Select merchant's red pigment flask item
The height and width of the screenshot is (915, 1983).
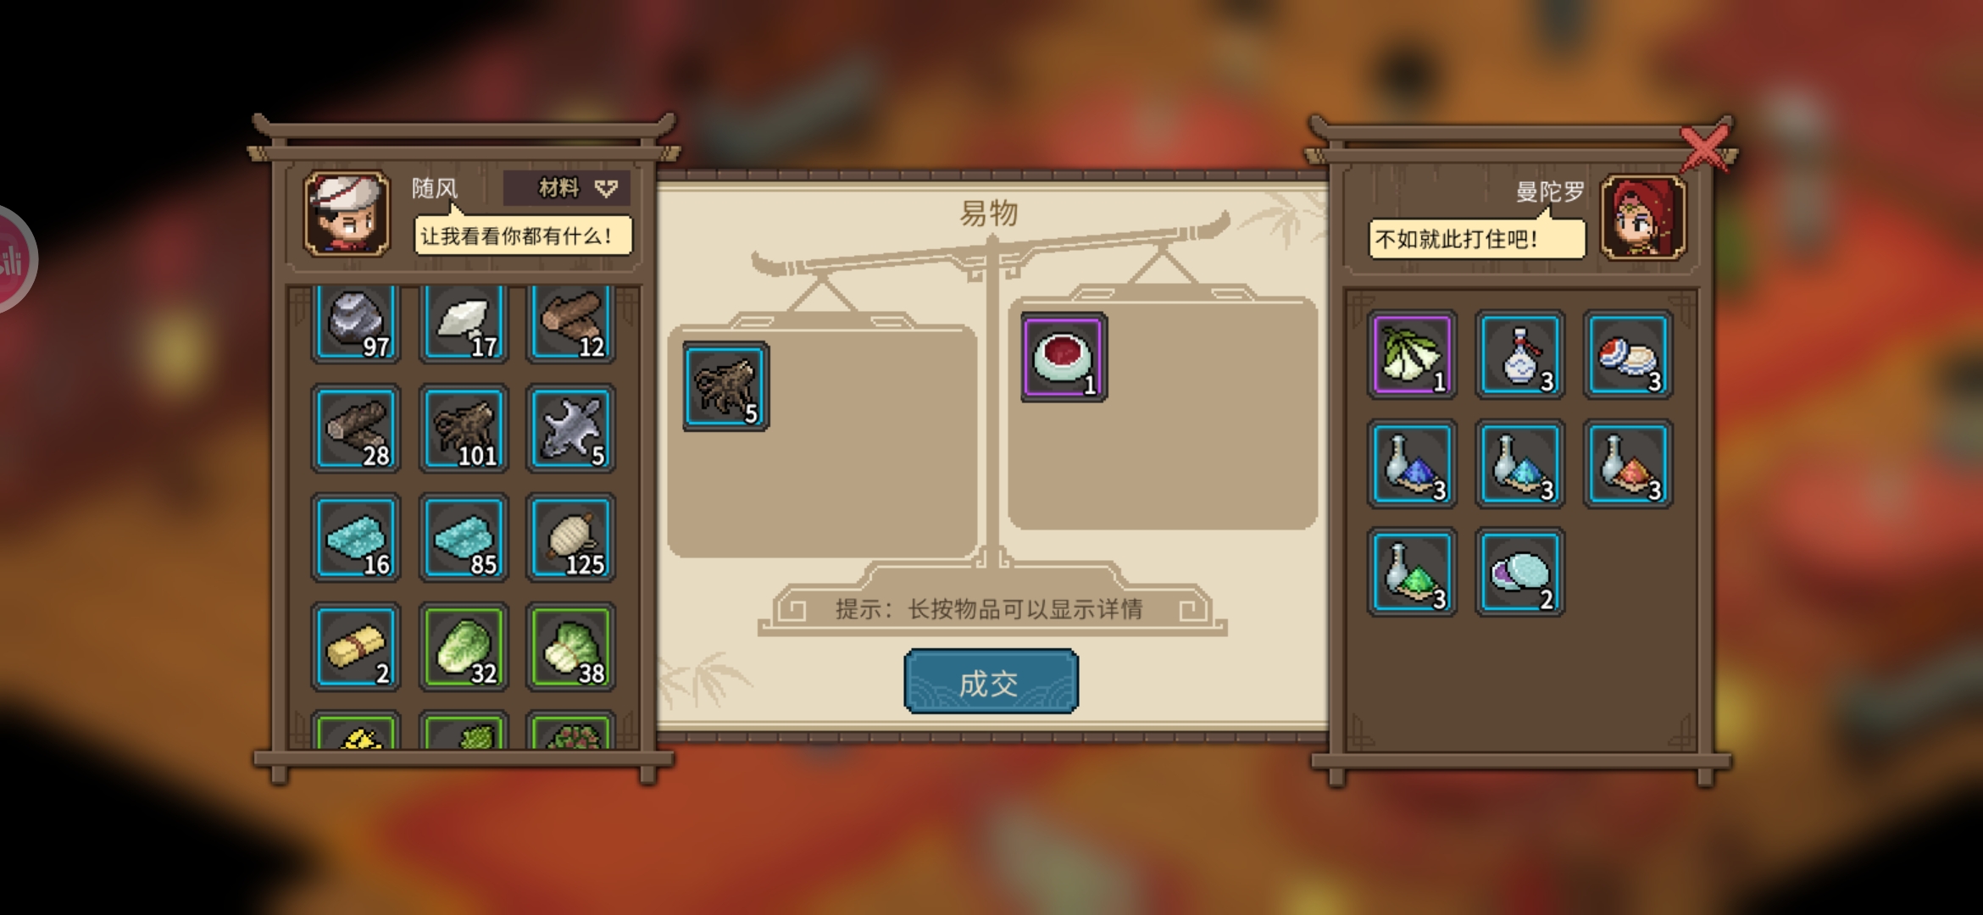1627,463
